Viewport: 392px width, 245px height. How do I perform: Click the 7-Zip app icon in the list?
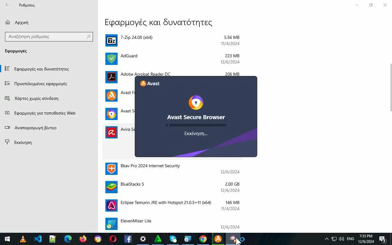tap(111, 40)
